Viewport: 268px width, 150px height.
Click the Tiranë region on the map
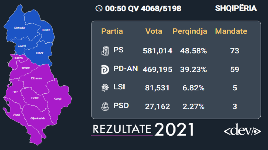[26, 68]
